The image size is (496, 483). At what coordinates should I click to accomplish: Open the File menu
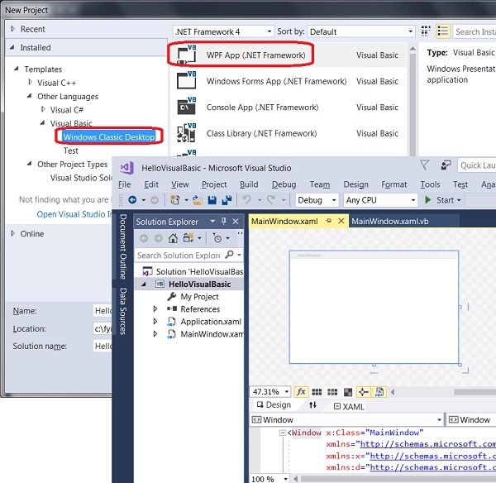(124, 184)
